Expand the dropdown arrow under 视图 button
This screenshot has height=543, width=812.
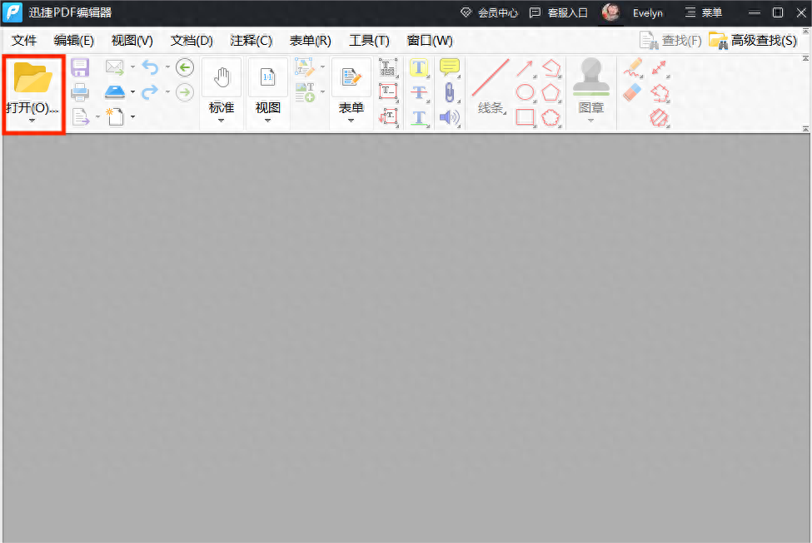(x=268, y=121)
